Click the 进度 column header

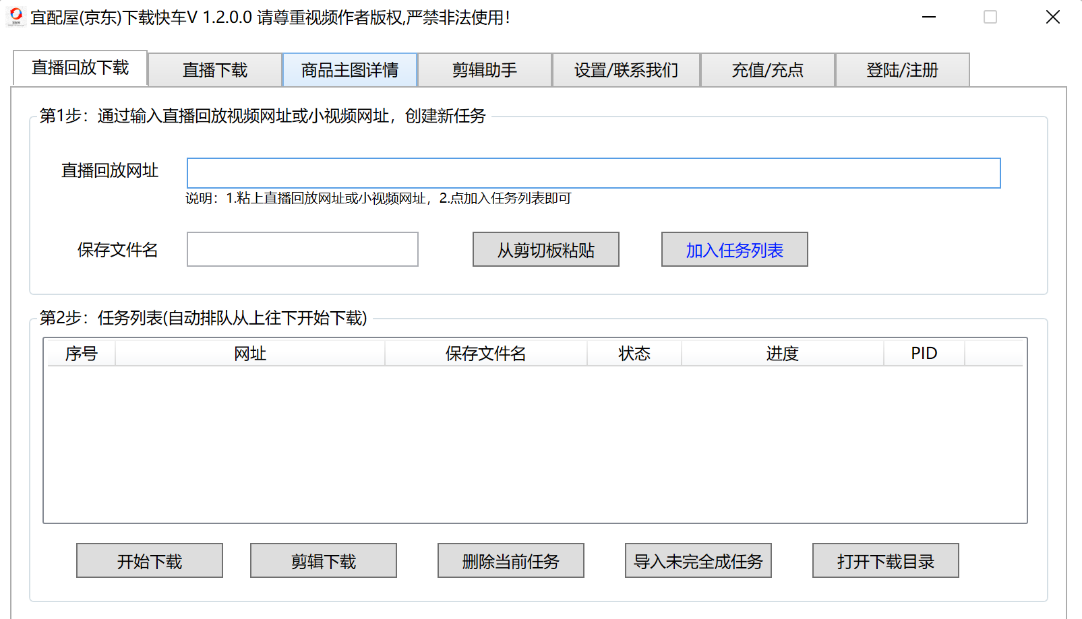(x=783, y=353)
